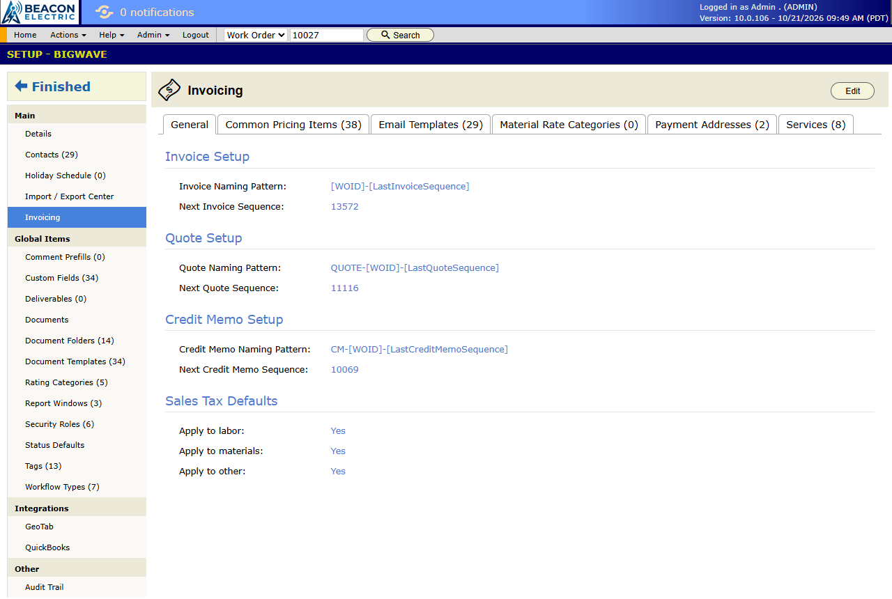Open Status Defaults in sidebar

(77, 445)
